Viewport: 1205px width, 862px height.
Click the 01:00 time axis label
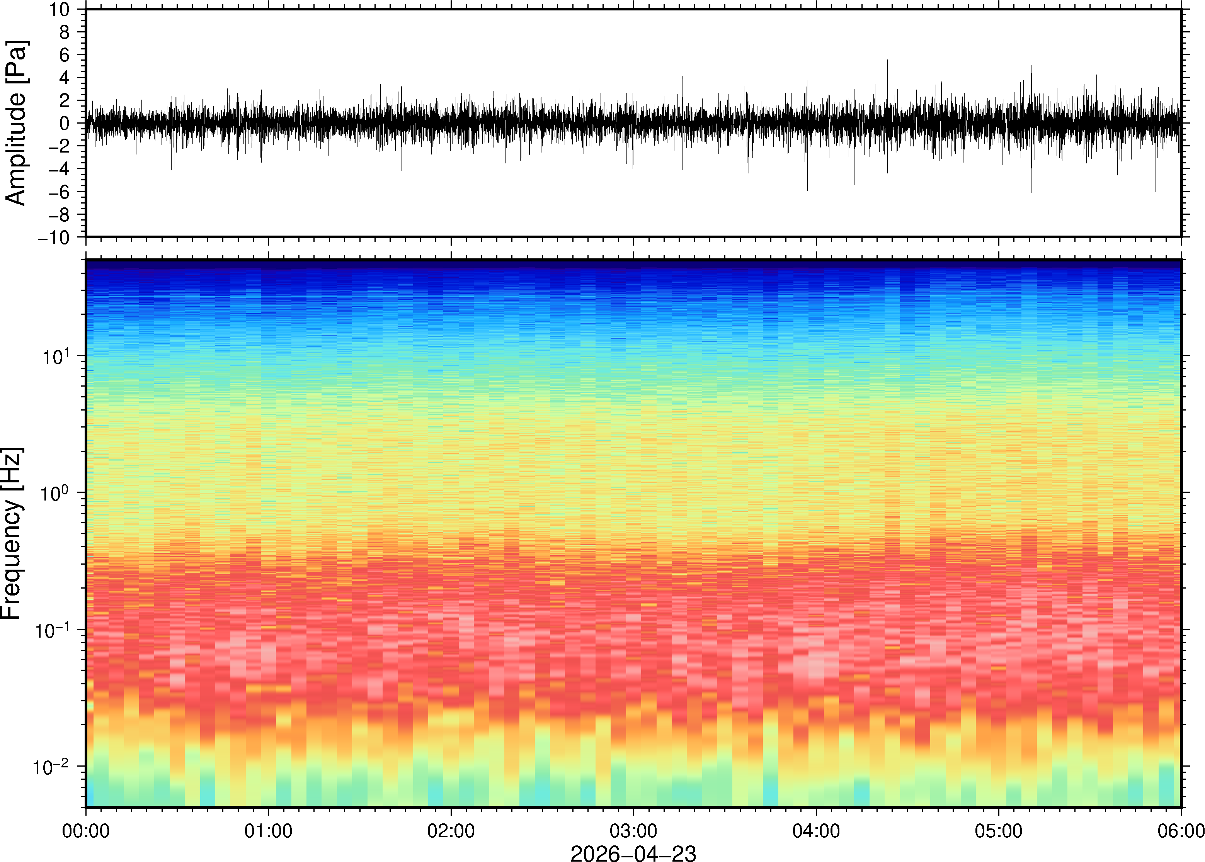268,831
